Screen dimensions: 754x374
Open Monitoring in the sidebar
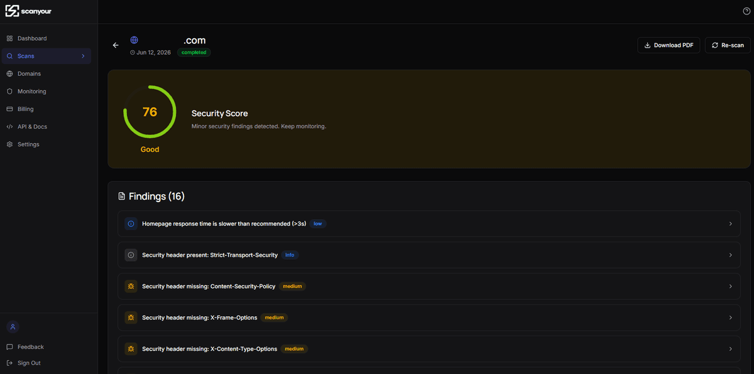point(46,91)
